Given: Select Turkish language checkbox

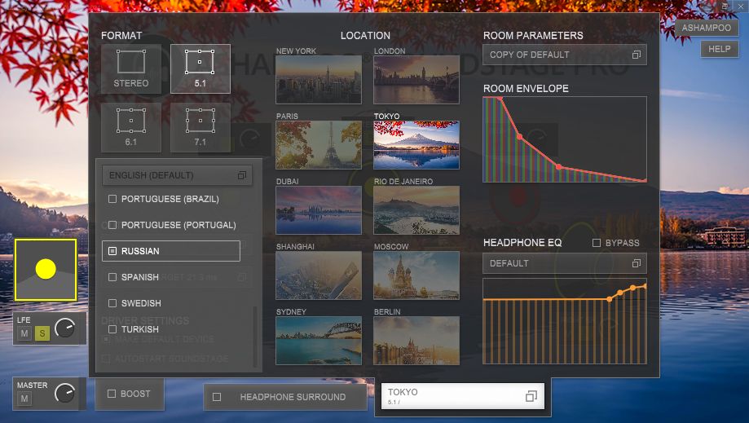Looking at the screenshot, I should click(x=112, y=329).
